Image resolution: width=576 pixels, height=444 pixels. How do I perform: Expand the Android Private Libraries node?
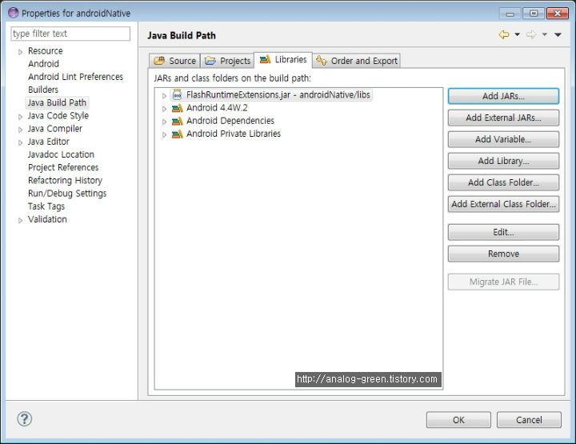[164, 134]
